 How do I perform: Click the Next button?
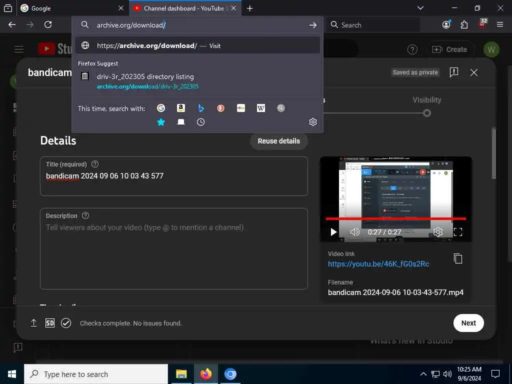point(468,323)
